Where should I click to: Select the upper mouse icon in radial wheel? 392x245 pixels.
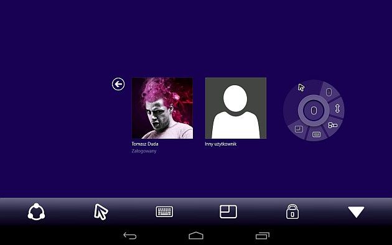[x=329, y=92]
